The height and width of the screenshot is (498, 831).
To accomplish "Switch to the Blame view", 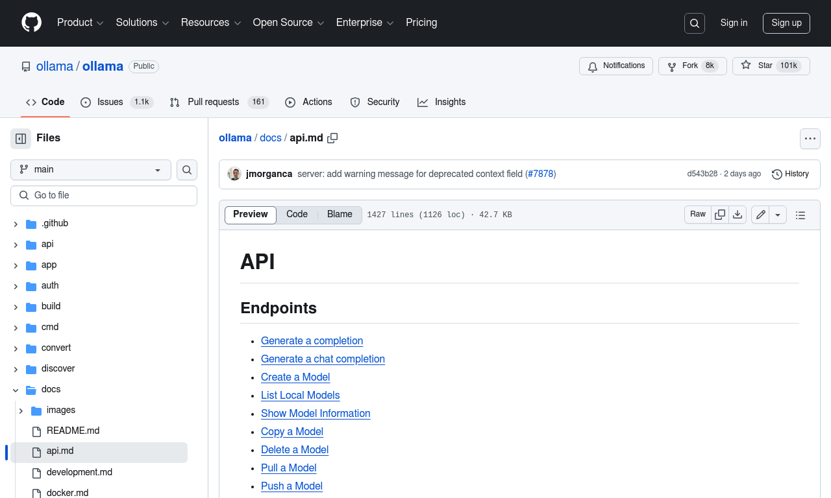I will pos(340,215).
